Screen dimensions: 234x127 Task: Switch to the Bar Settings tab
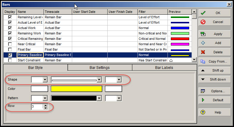[100, 68]
